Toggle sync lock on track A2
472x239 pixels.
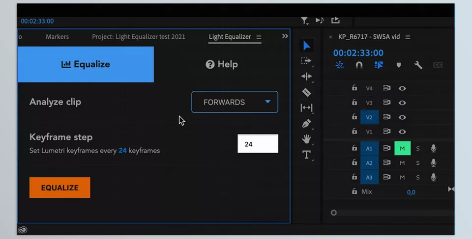point(387,162)
